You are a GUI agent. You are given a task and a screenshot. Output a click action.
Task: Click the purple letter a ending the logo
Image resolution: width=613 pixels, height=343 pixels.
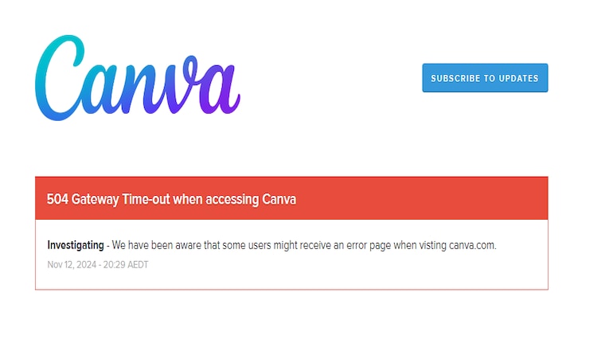pyautogui.click(x=219, y=88)
